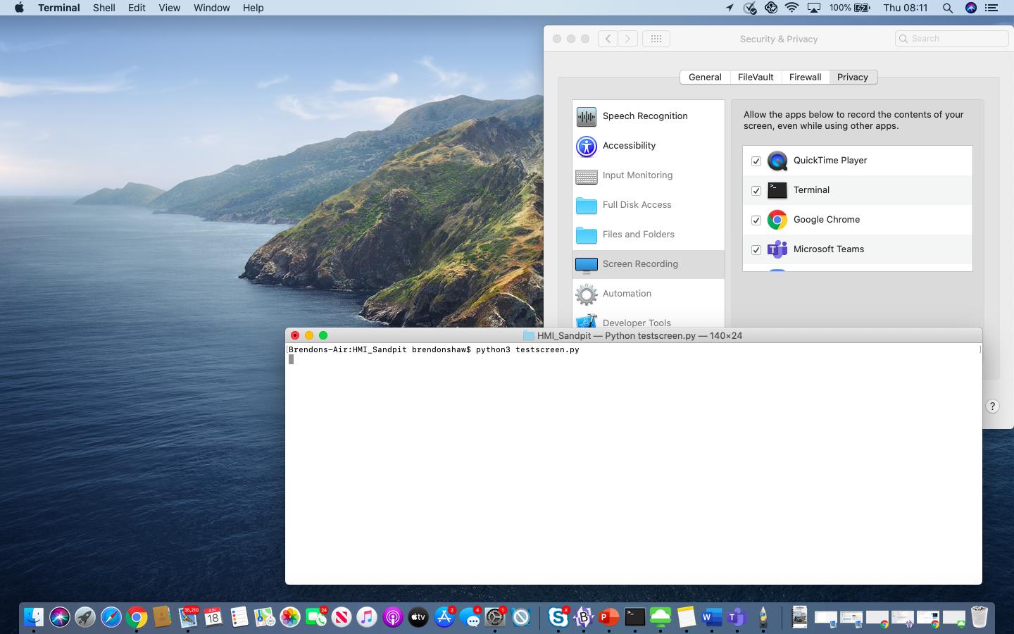Select Full Disk Access category
Image resolution: width=1014 pixels, height=634 pixels.
648,205
